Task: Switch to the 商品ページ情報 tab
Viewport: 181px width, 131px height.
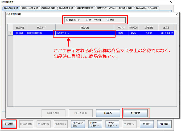Action: coord(30,8)
